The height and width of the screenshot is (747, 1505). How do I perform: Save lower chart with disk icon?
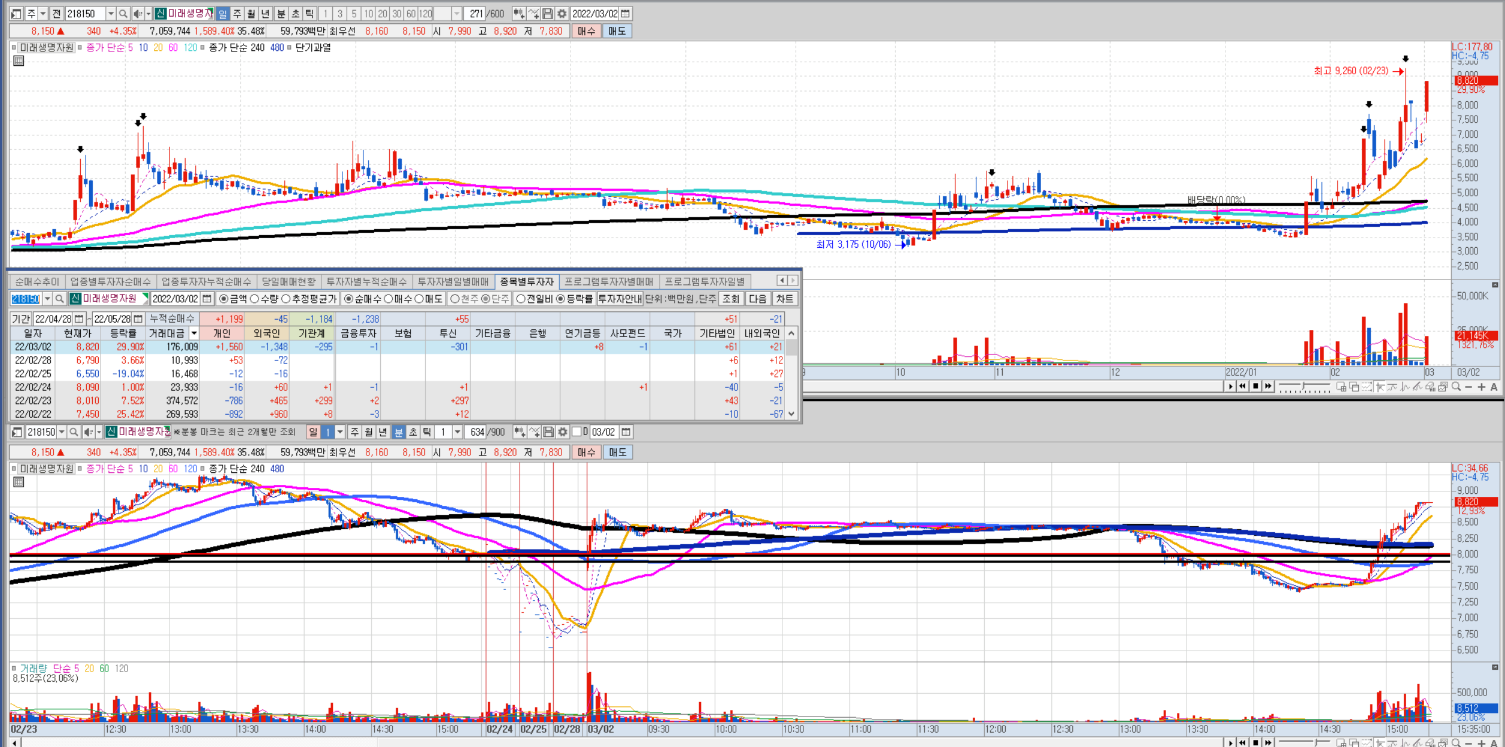click(x=548, y=432)
